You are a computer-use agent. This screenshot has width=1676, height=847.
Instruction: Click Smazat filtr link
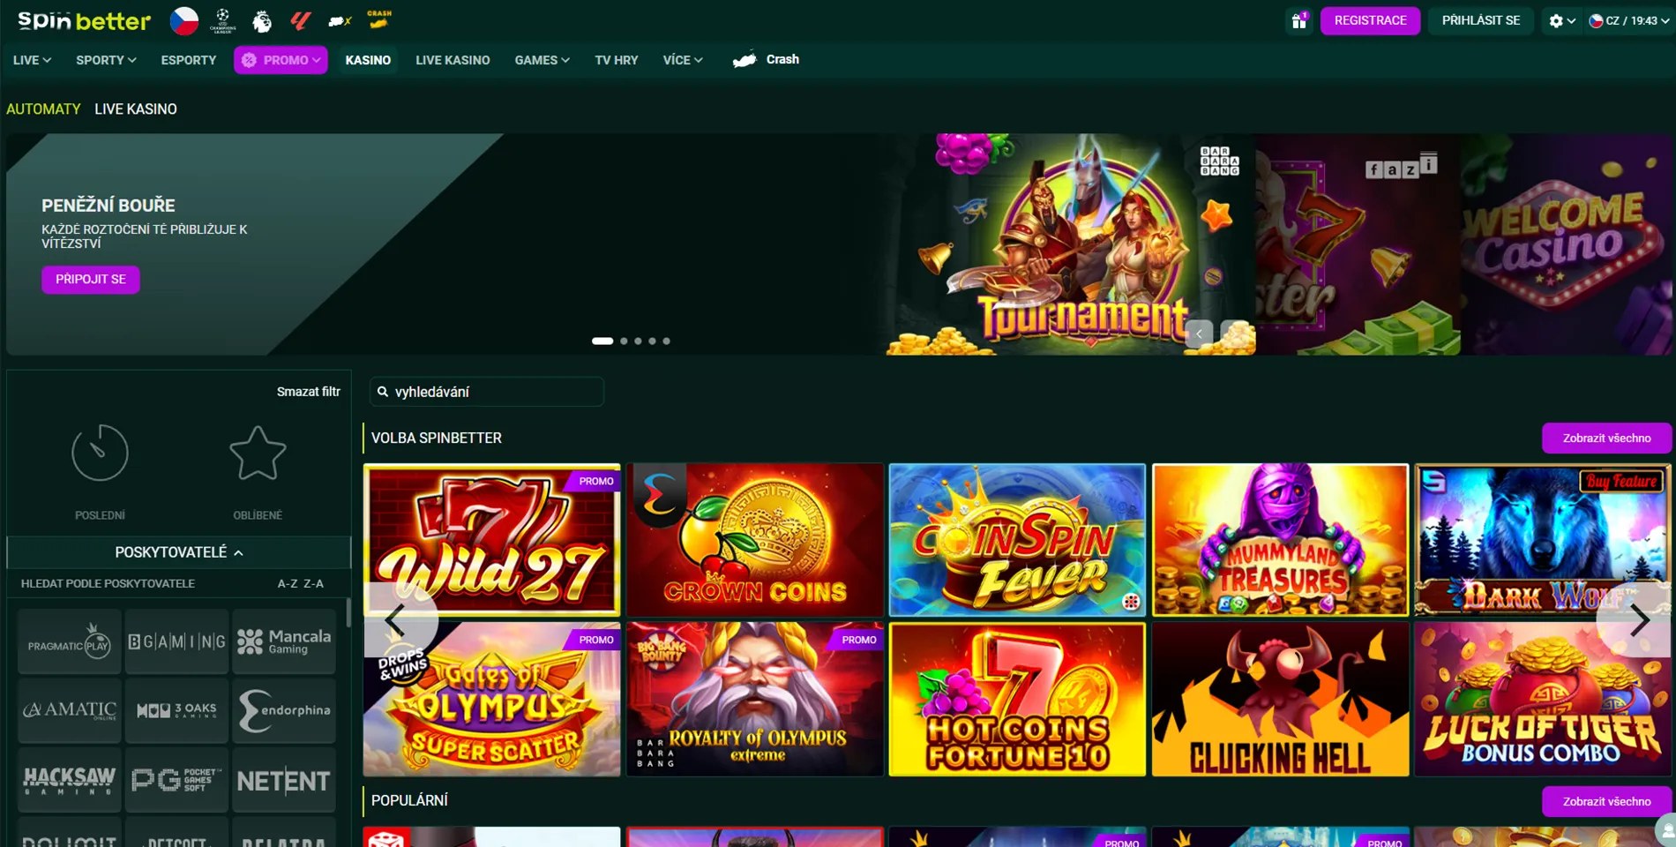click(x=308, y=392)
